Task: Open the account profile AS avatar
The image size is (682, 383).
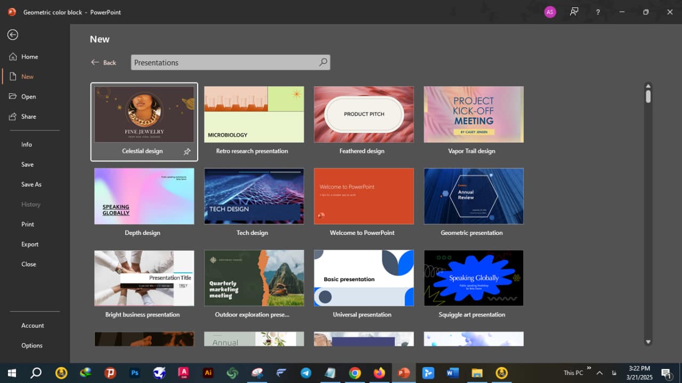Action: pos(550,12)
